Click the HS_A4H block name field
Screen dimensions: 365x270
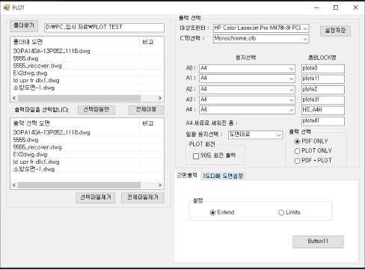(323, 110)
